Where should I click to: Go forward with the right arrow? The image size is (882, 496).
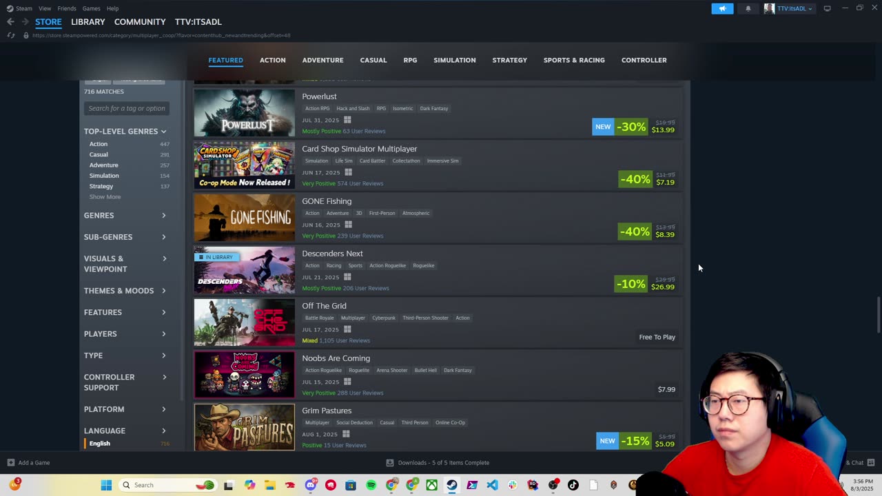coord(25,22)
